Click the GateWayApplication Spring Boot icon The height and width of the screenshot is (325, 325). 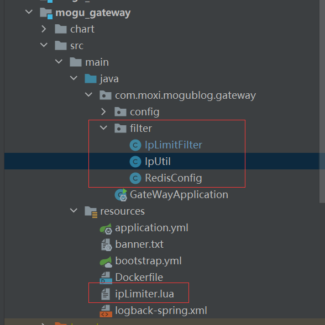coord(121,195)
